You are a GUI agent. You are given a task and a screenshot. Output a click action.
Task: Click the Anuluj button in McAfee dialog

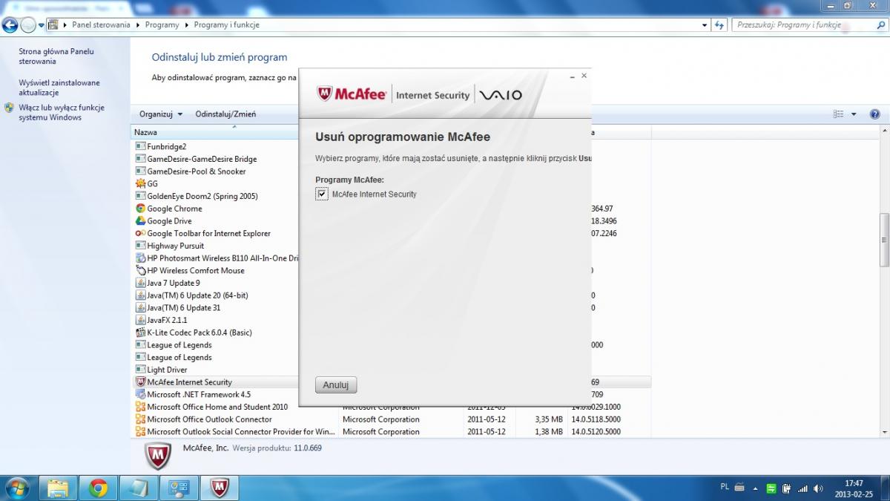[x=336, y=385]
